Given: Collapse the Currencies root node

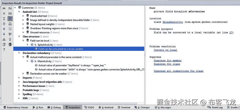Looking at the screenshot, I should (15, 8).
